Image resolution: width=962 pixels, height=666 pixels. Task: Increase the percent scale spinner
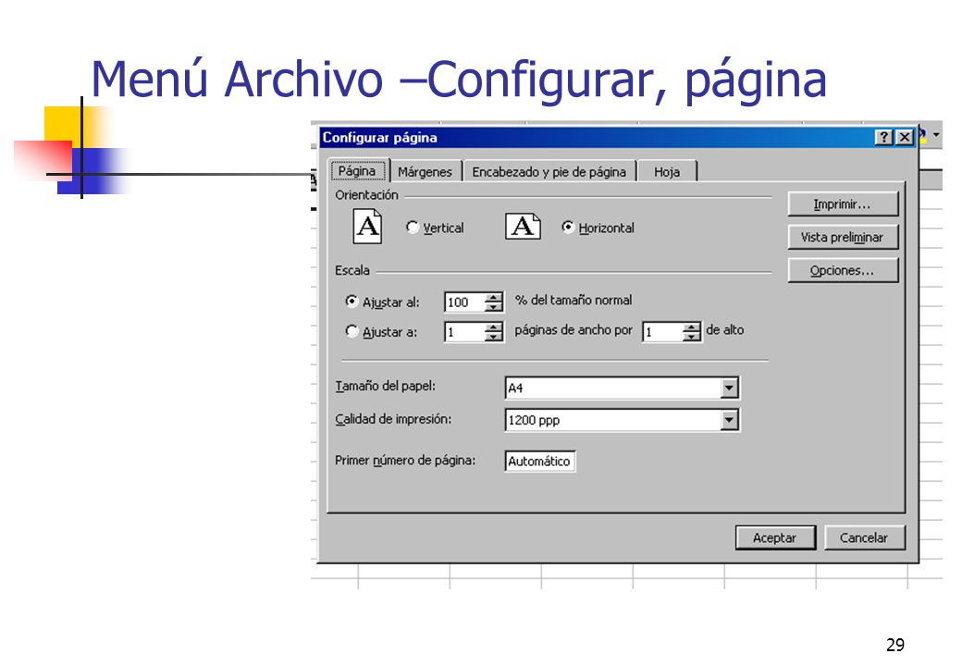tap(493, 297)
